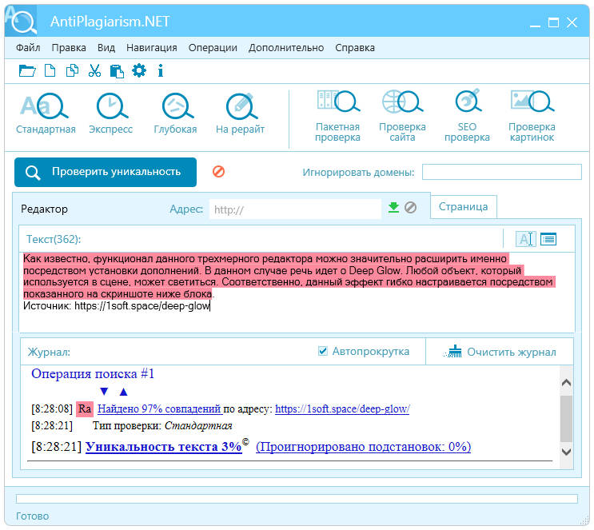Image resolution: width=594 pixels, height=530 pixels.
Task: Click the Игнорировать домены input field
Action: pyautogui.click(x=502, y=172)
